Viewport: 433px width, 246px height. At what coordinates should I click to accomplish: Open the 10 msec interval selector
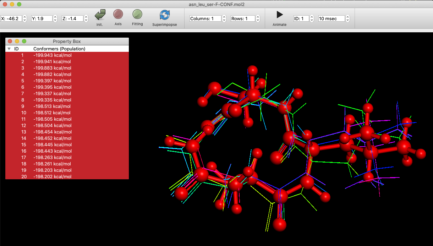click(331, 18)
